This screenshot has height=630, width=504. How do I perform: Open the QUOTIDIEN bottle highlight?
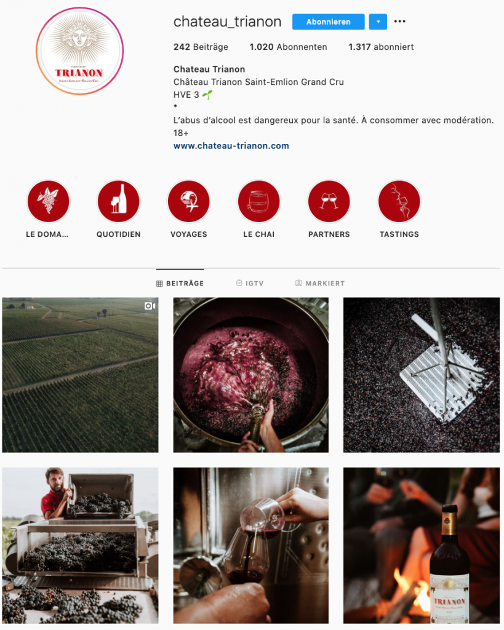pyautogui.click(x=119, y=201)
